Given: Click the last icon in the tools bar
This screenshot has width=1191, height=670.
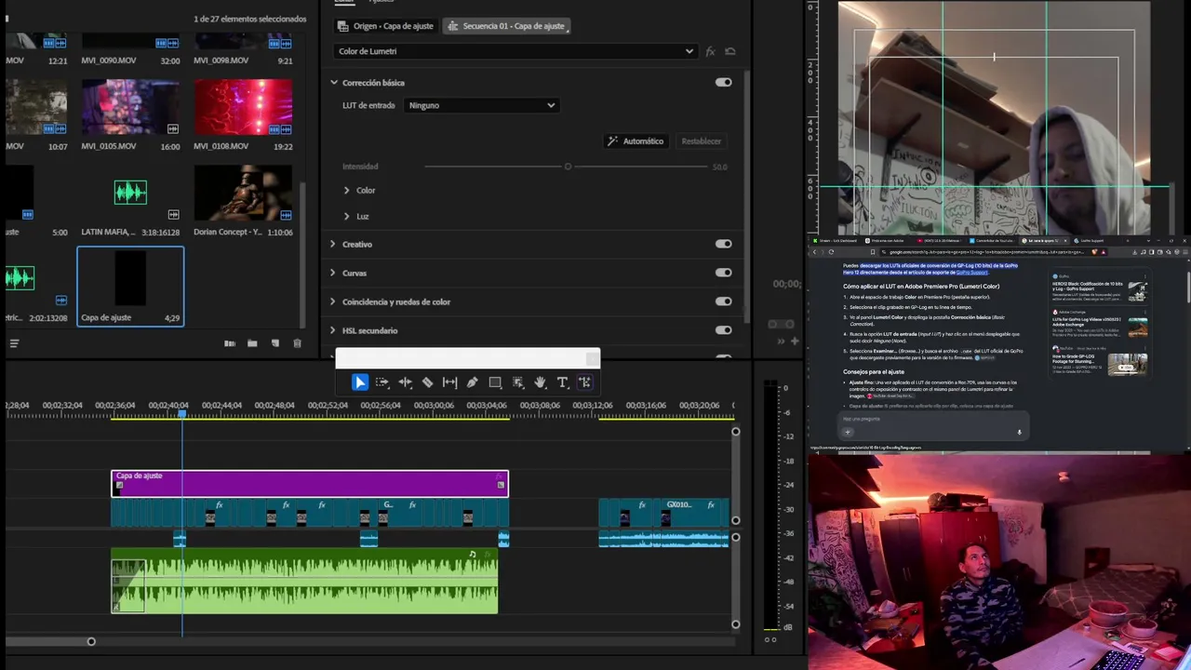Looking at the screenshot, I should pyautogui.click(x=584, y=382).
